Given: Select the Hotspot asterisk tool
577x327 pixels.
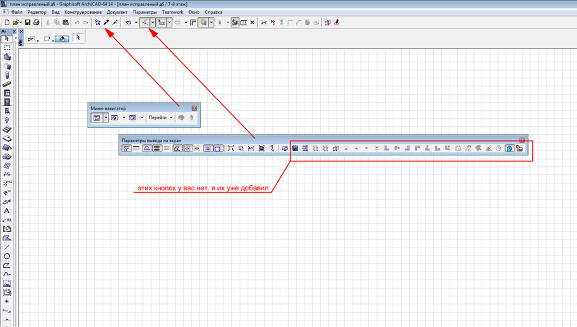Looking at the screenshot, I should pos(7,301).
